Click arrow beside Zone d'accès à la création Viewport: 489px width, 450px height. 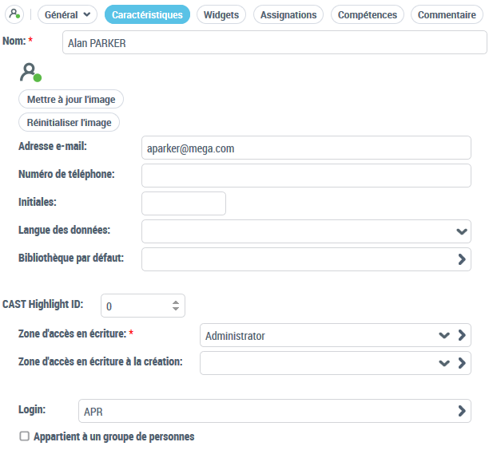(461, 363)
